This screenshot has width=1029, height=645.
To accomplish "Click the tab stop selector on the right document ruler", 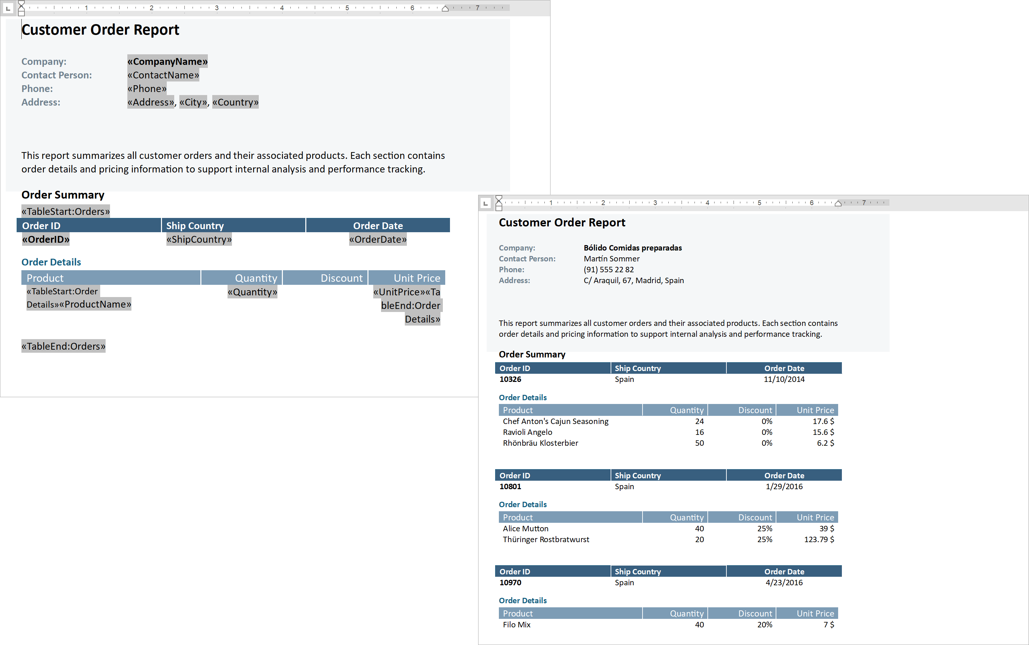I will pyautogui.click(x=486, y=203).
